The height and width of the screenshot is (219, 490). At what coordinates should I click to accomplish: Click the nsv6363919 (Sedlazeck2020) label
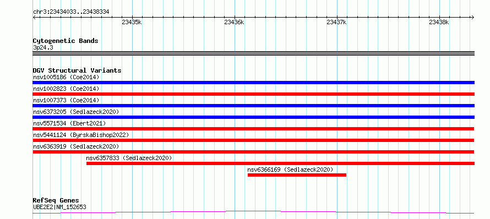click(76, 146)
